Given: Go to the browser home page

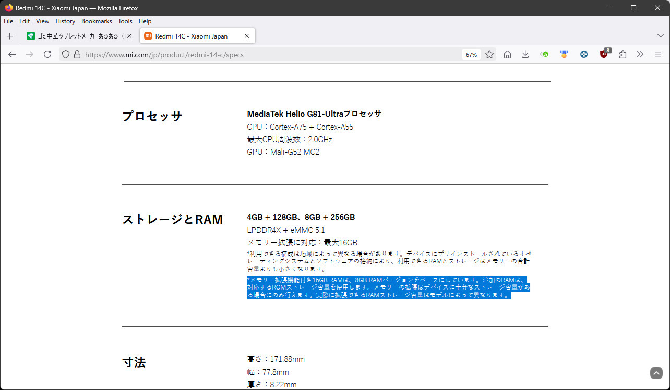Looking at the screenshot, I should pyautogui.click(x=507, y=54).
